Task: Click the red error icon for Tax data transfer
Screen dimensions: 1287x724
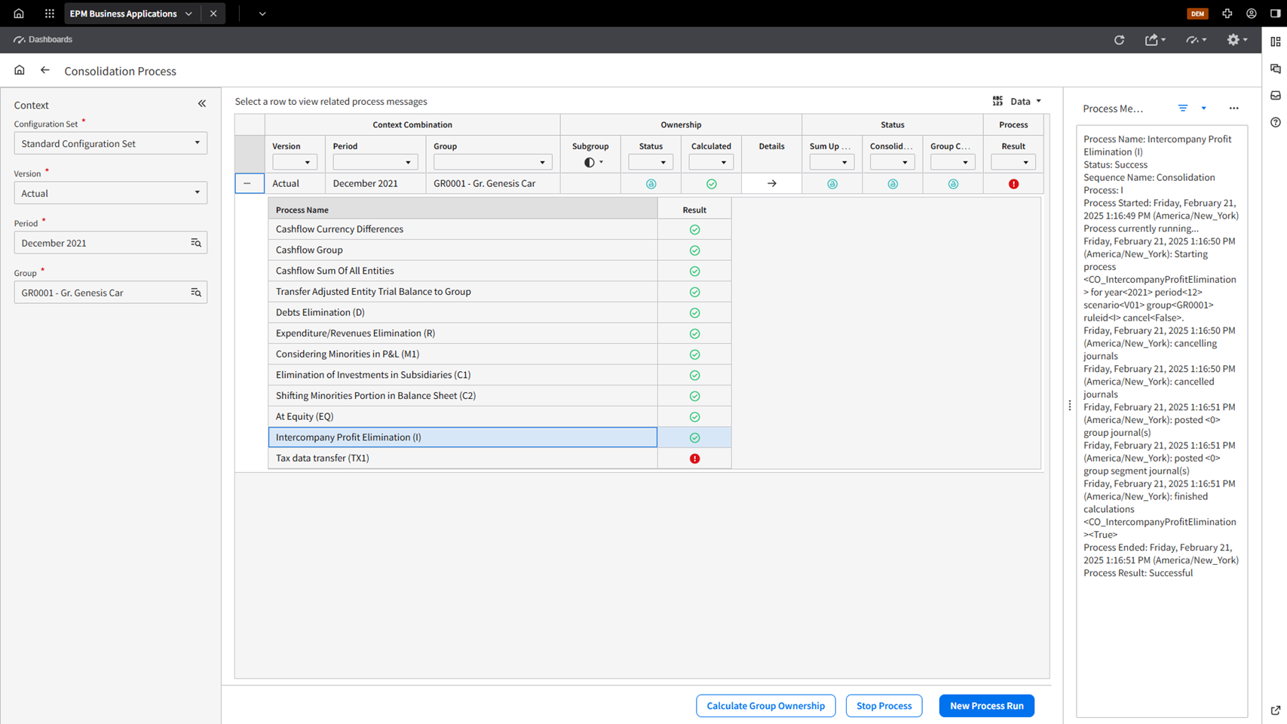Action: 694,459
